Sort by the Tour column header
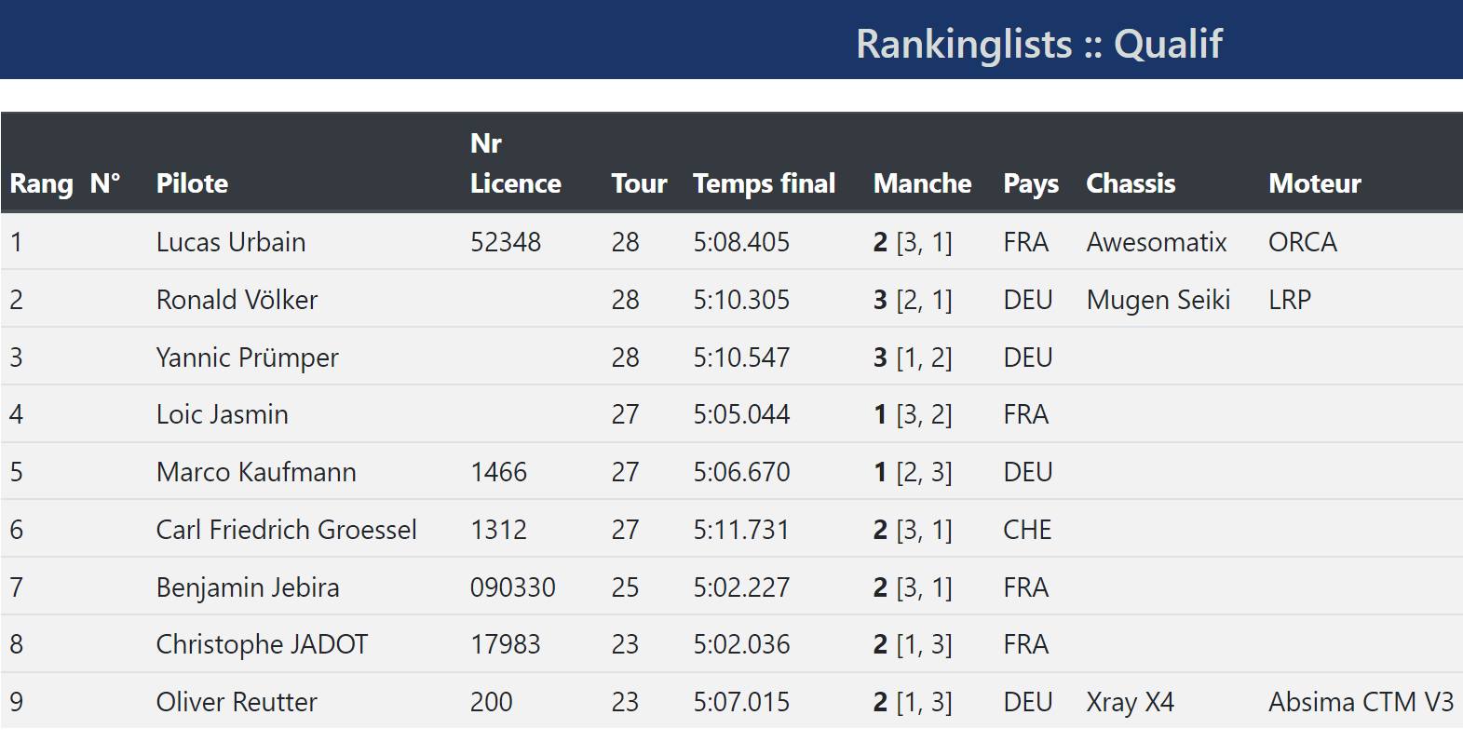1463x742 pixels. pyautogui.click(x=639, y=183)
